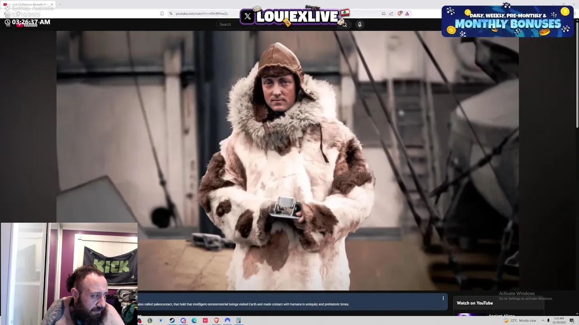Open the weather widget showing 22°C
Image resolution: width=579 pixels, height=325 pixels.
pyautogui.click(x=520, y=320)
